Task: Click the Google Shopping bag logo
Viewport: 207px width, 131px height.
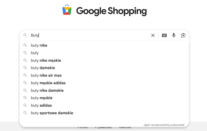Action: [x=67, y=10]
